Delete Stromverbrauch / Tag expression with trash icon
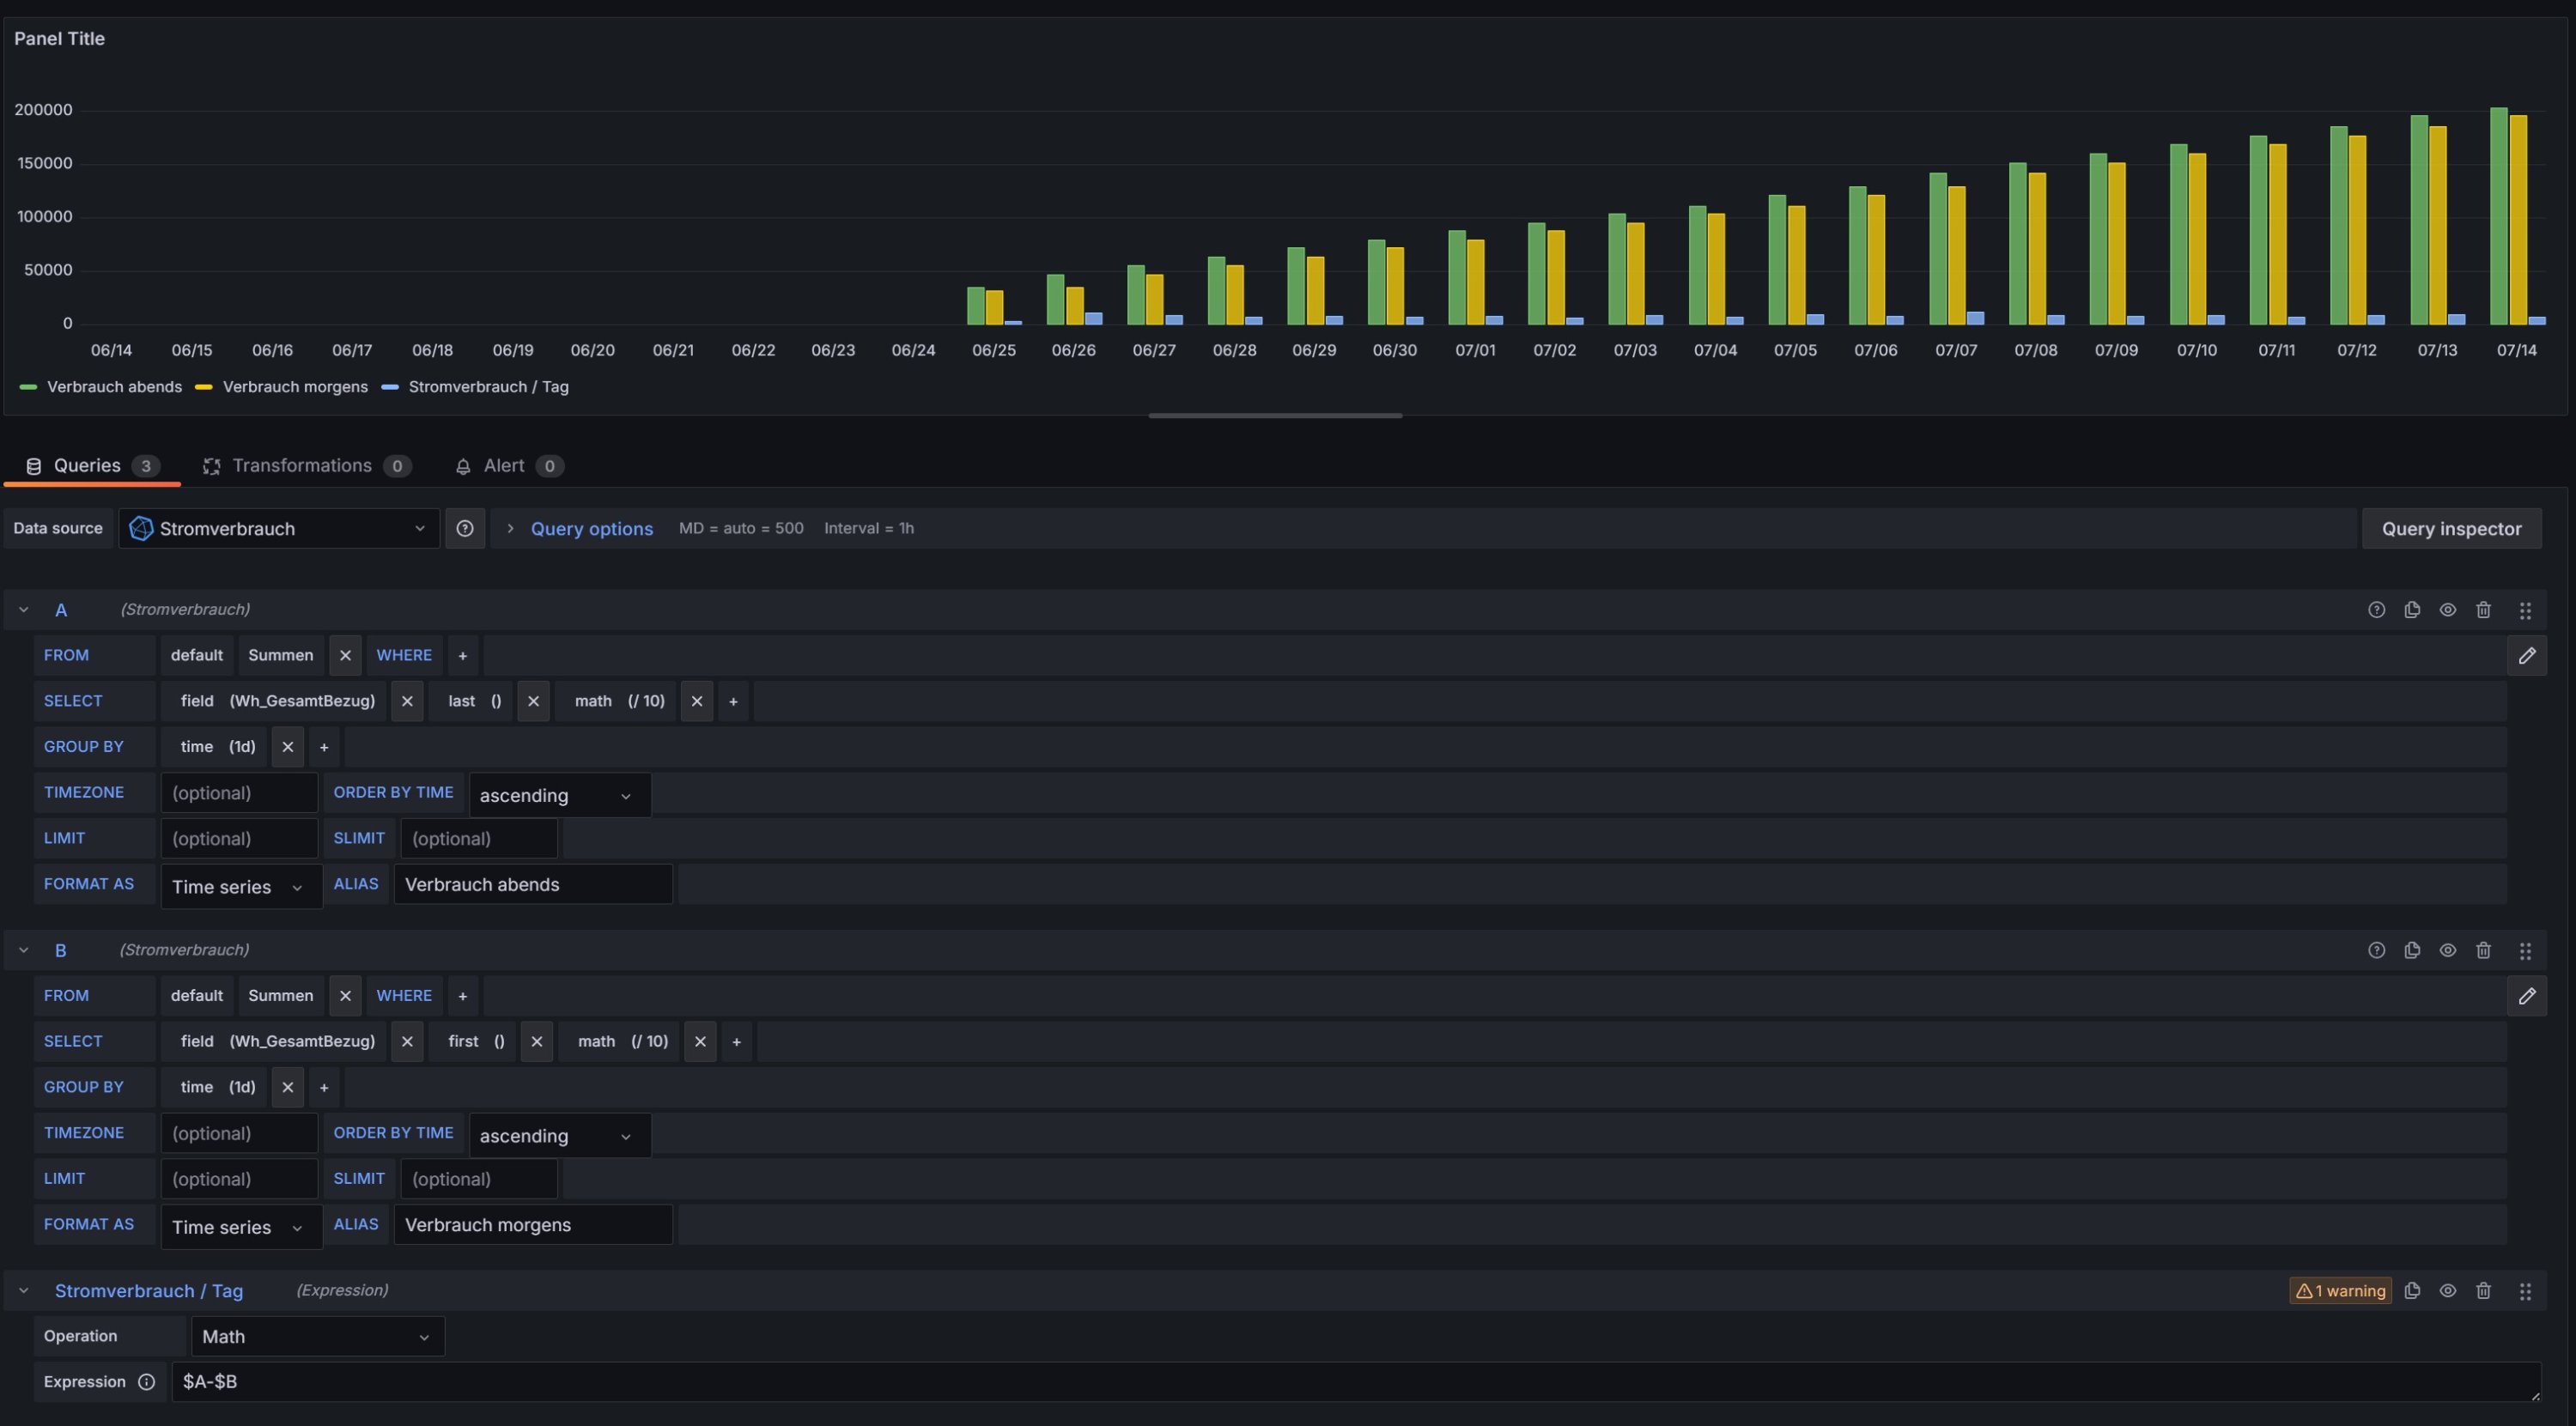This screenshot has height=1426, width=2576. pos(2483,1291)
